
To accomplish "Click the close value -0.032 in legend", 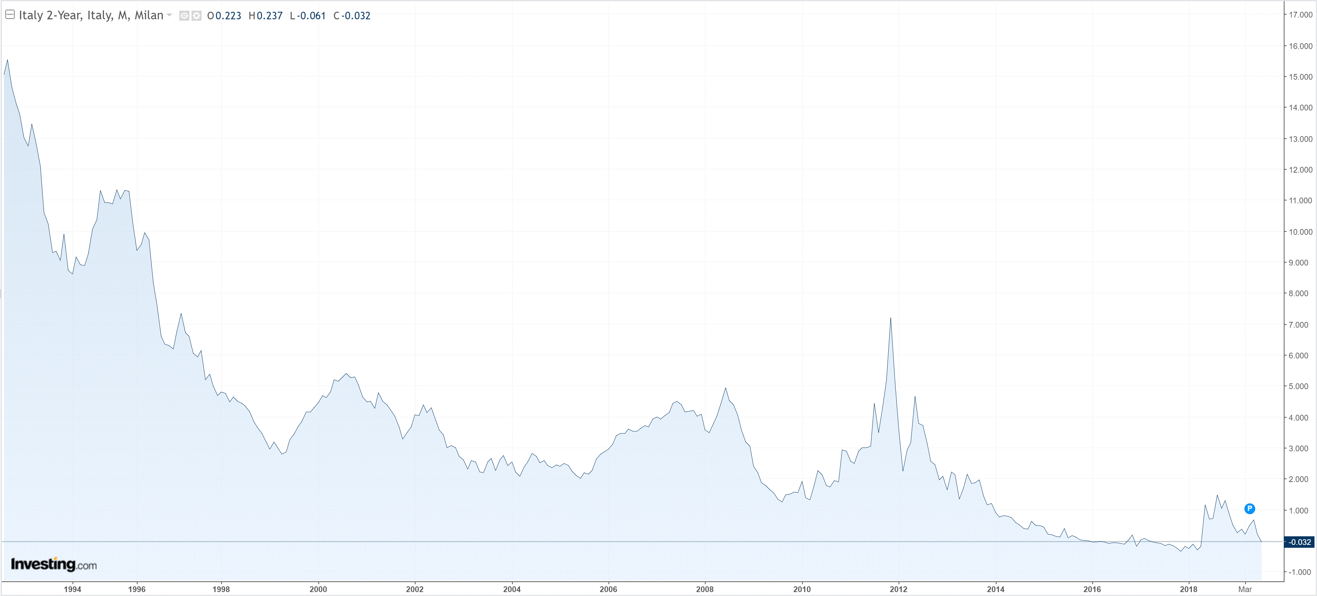I will pos(356,16).
